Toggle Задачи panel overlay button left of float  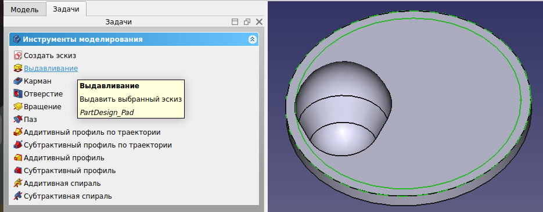pyautogui.click(x=235, y=22)
